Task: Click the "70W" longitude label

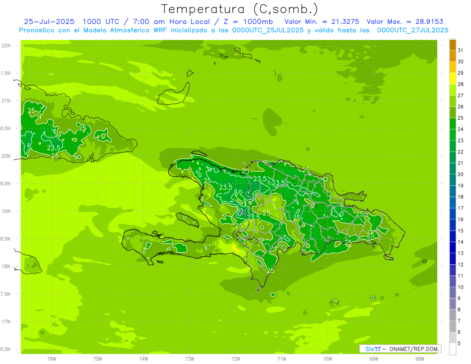Action: 328,359
